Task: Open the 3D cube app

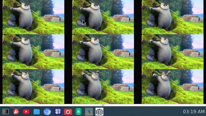Action: coord(99,112)
